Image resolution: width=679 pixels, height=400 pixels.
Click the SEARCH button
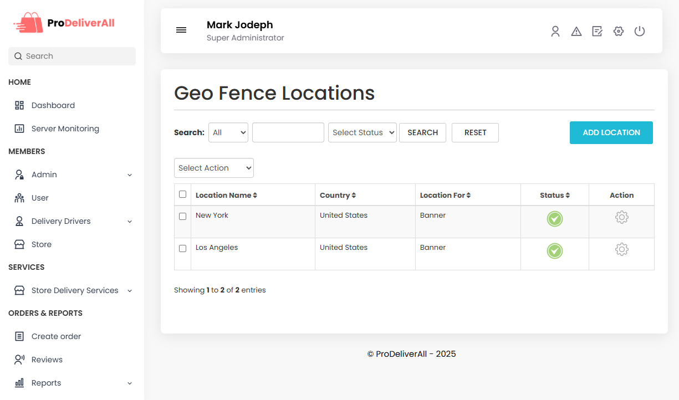pos(422,132)
